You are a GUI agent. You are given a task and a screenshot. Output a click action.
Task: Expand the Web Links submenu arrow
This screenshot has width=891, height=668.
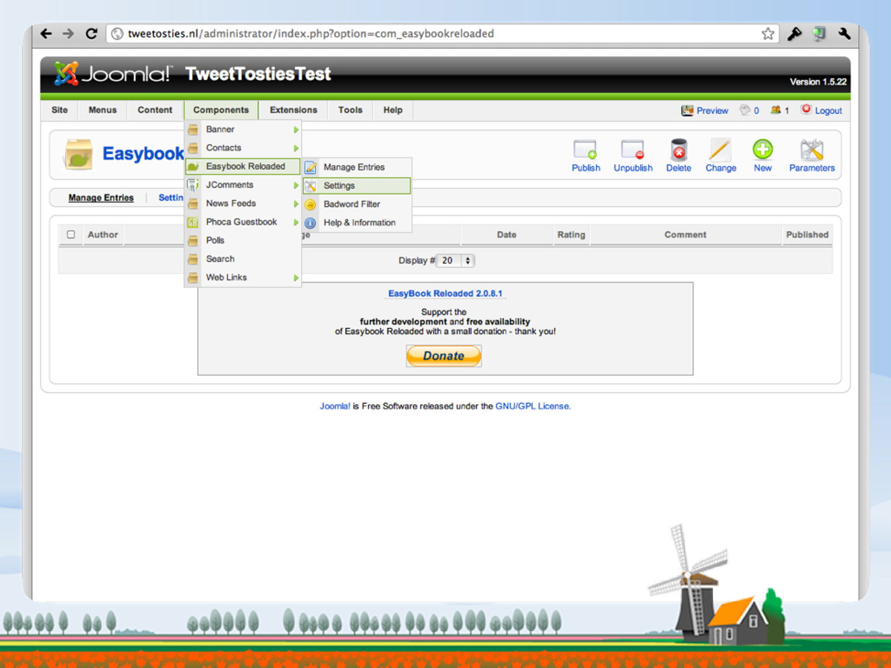tap(296, 278)
